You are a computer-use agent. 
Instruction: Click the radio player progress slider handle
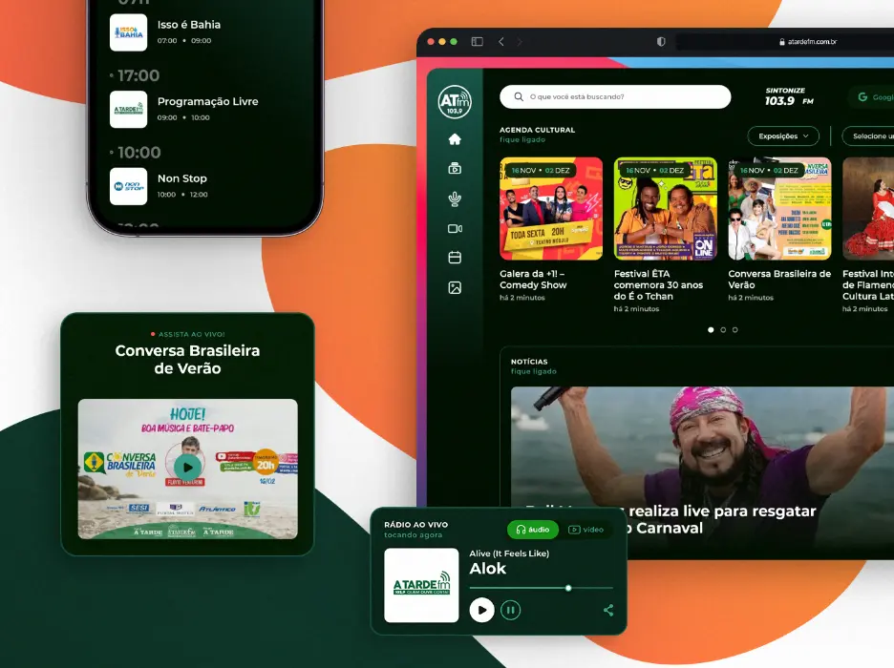click(568, 588)
